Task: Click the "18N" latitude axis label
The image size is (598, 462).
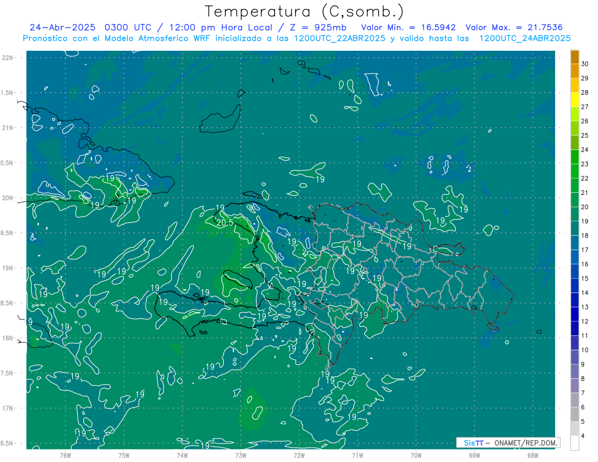Action: pyautogui.click(x=8, y=338)
